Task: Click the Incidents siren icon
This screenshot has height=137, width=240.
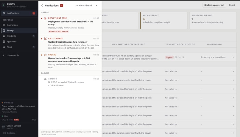Action: pyautogui.click(x=4, y=36)
